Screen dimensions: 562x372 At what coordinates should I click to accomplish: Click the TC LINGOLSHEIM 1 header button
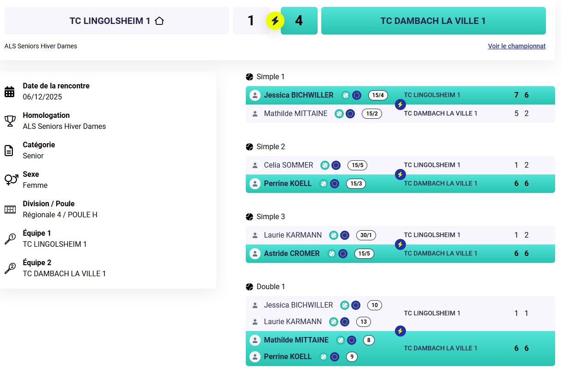[116, 21]
